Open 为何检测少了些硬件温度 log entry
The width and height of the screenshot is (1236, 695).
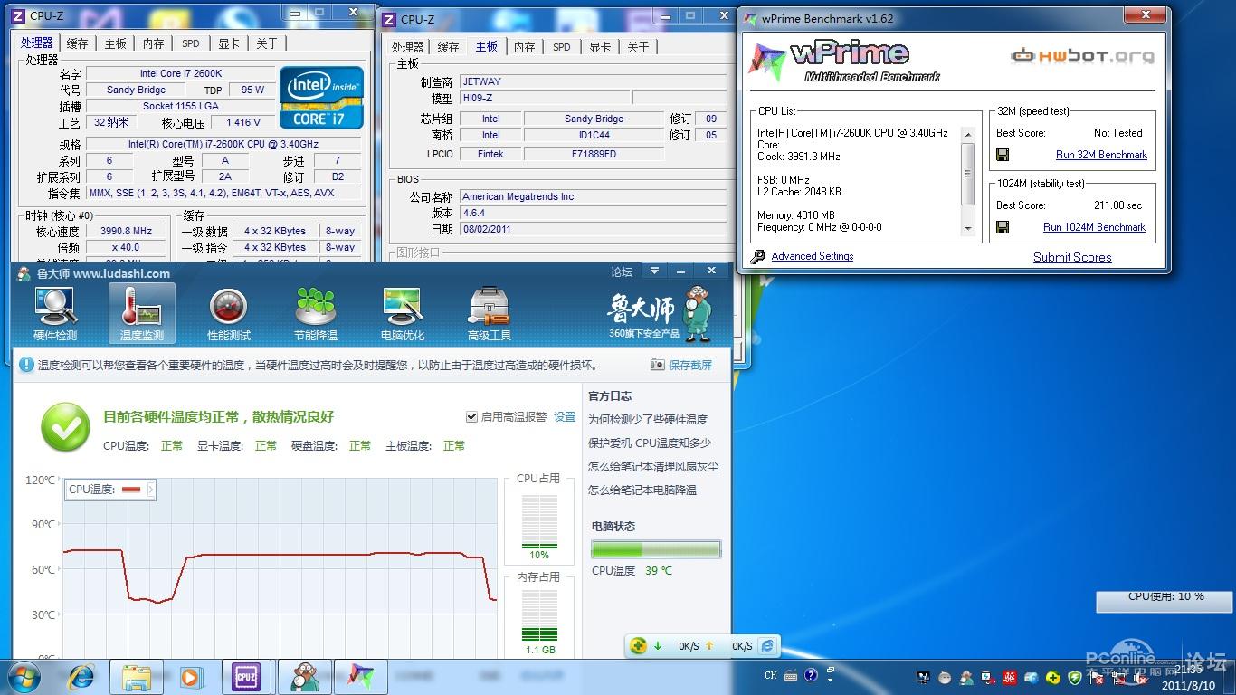pos(648,419)
